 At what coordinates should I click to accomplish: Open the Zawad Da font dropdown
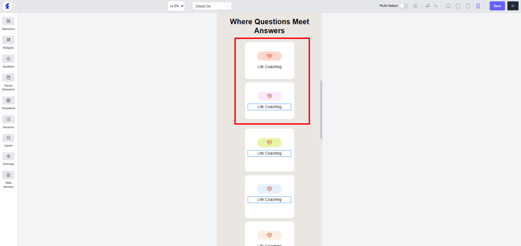(212, 6)
